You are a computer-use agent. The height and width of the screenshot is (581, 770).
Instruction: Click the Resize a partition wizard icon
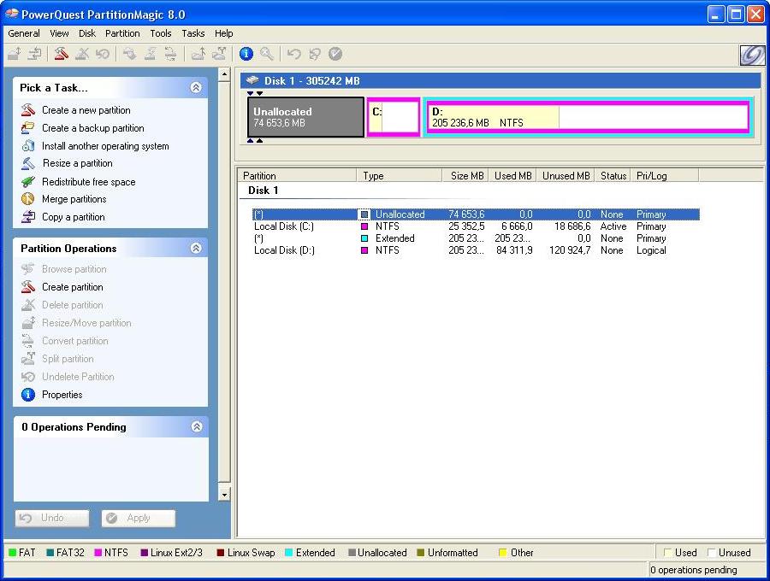pyautogui.click(x=27, y=163)
